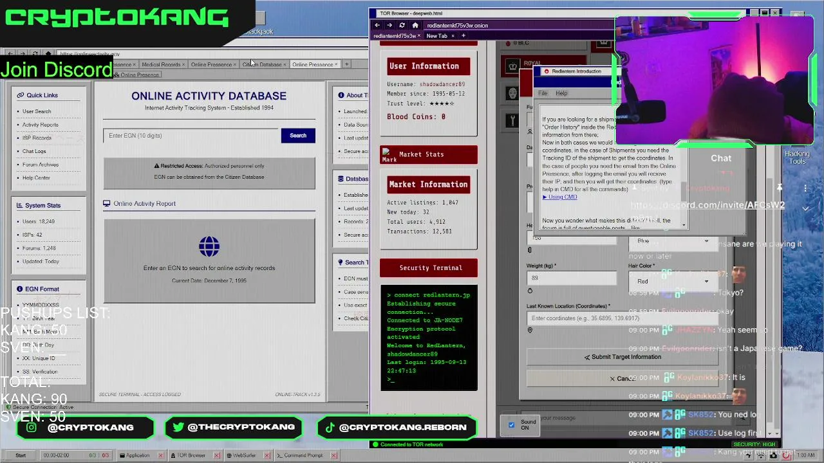Viewport: 824px width, 463px height.
Task: Click the System Stats chart icon
Action: 20,206
